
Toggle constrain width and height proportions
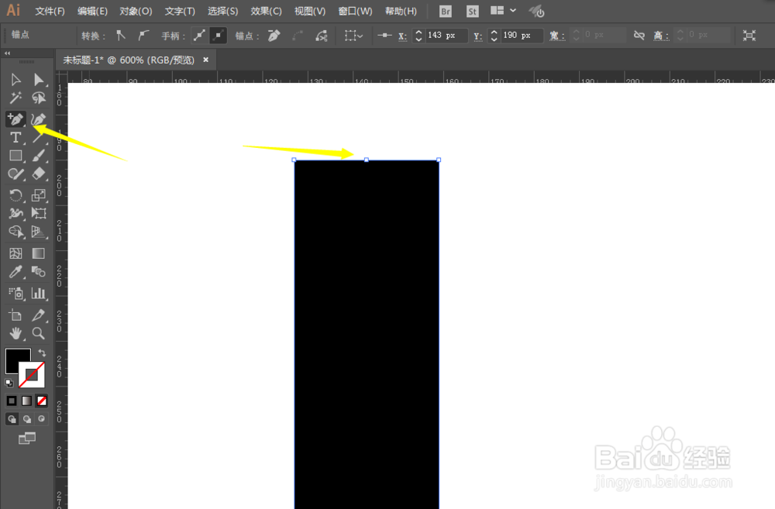tap(639, 35)
